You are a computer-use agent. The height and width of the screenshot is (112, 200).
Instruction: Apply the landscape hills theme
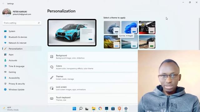pos(112,42)
